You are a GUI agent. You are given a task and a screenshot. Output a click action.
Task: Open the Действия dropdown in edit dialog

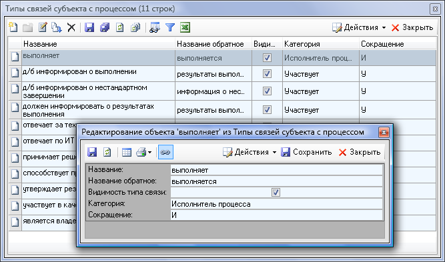[x=250, y=152]
